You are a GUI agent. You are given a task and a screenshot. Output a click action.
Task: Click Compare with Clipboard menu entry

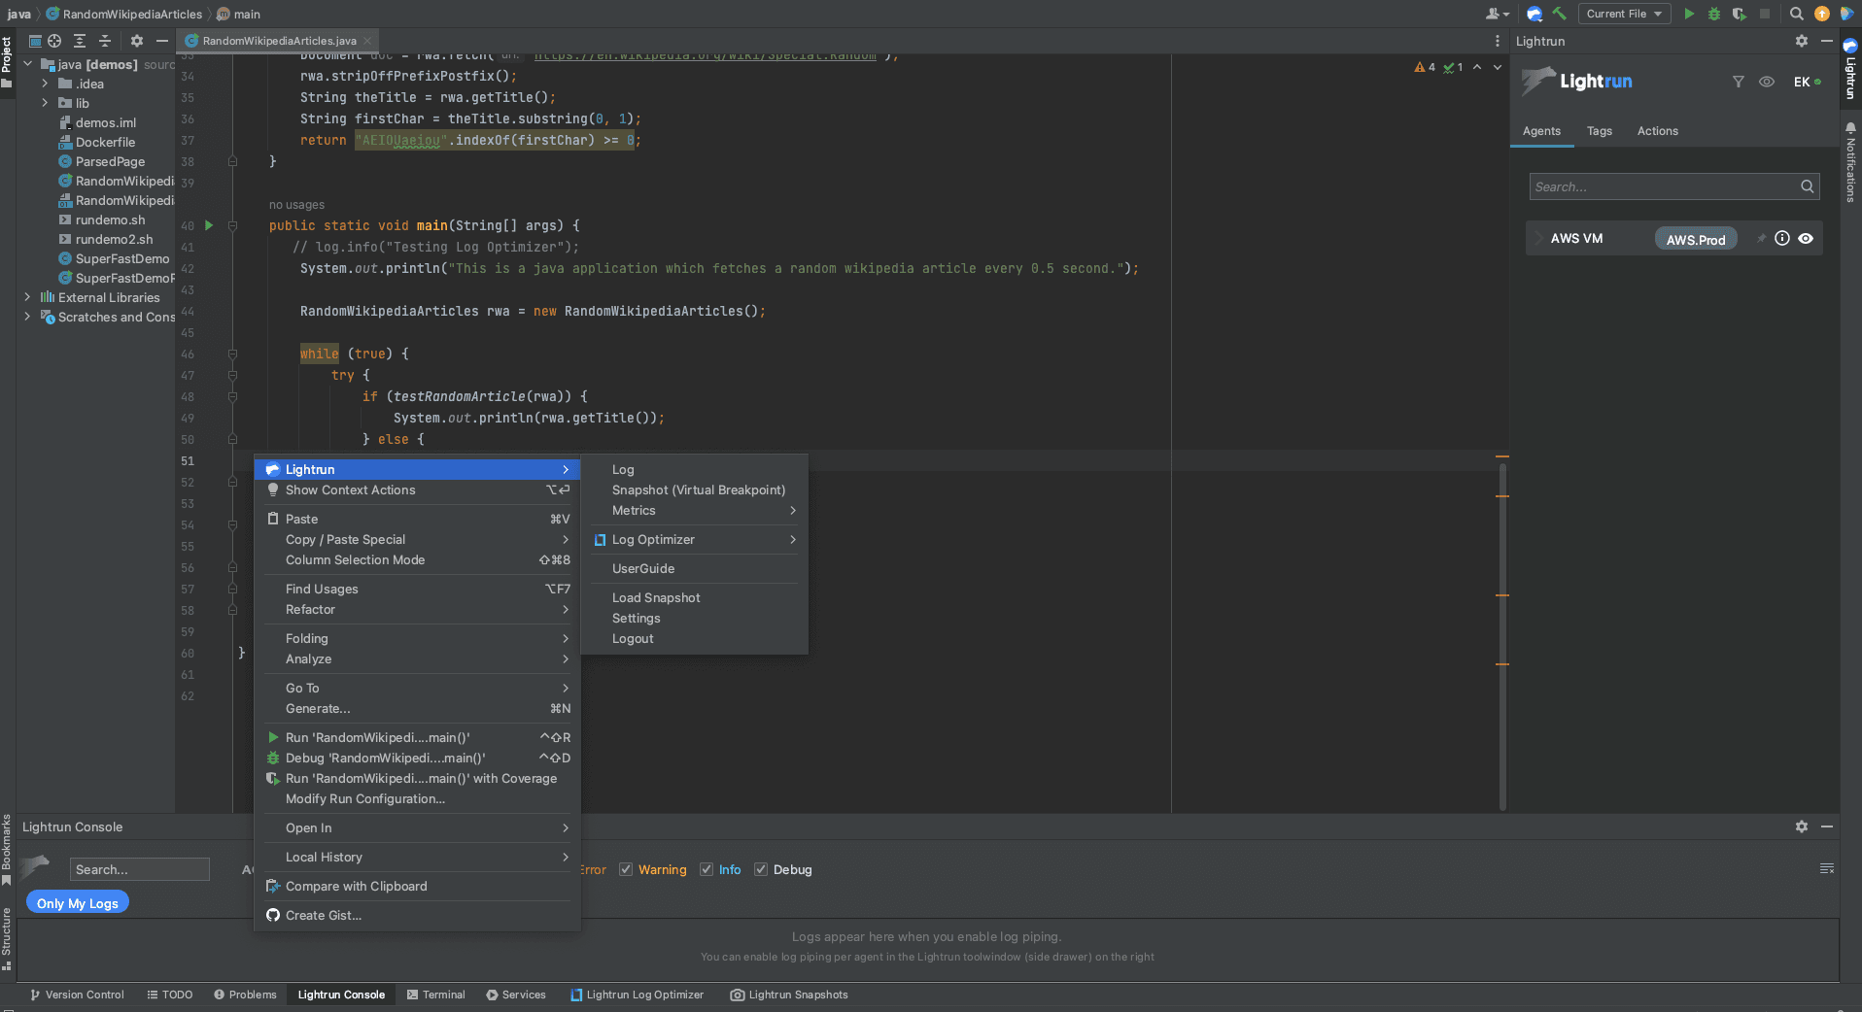click(417, 886)
